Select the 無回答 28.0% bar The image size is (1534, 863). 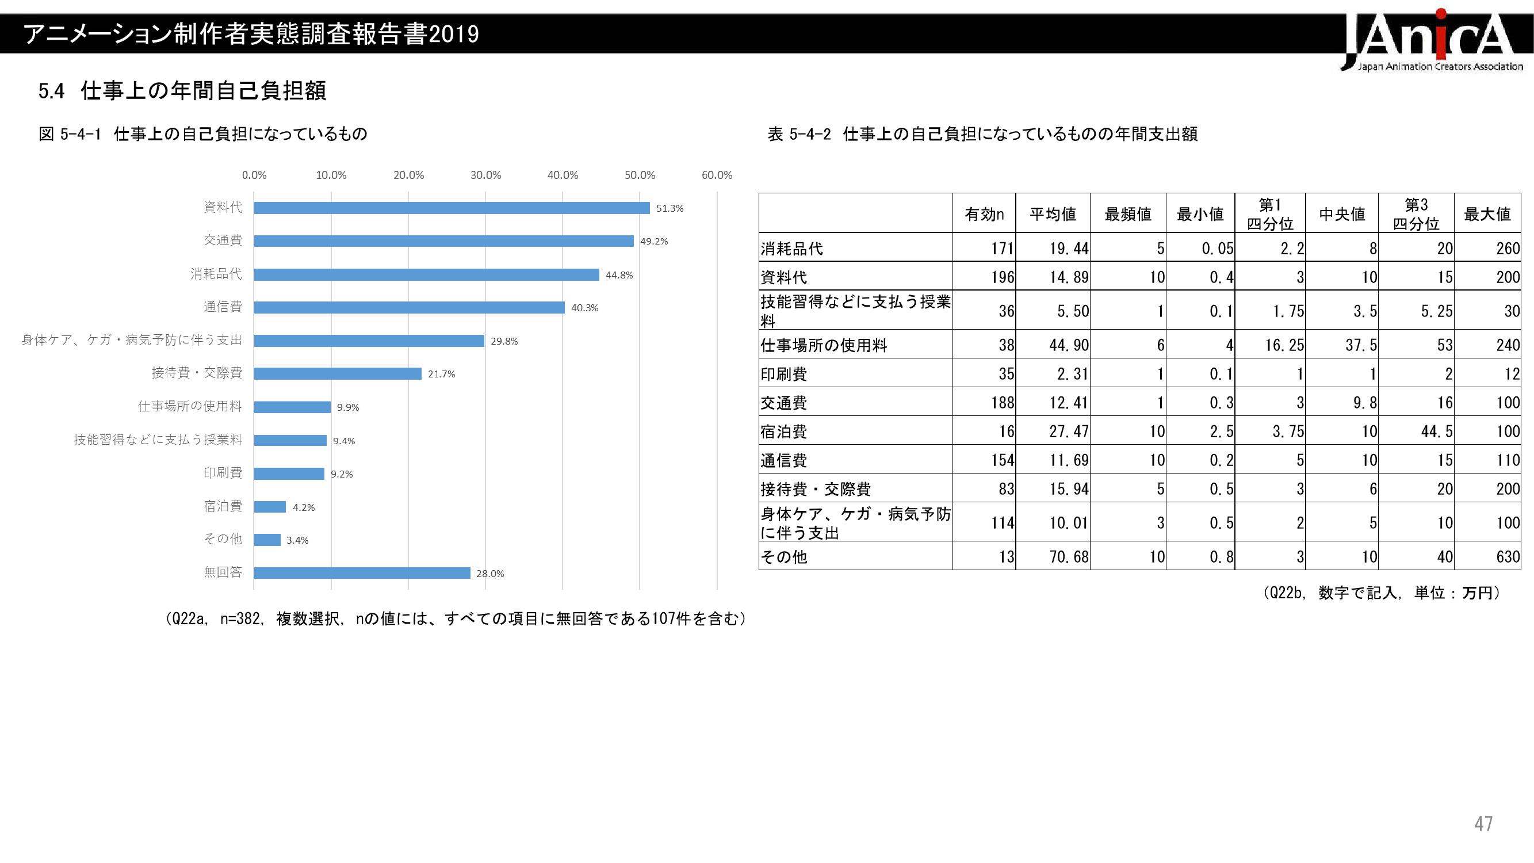coord(362,573)
